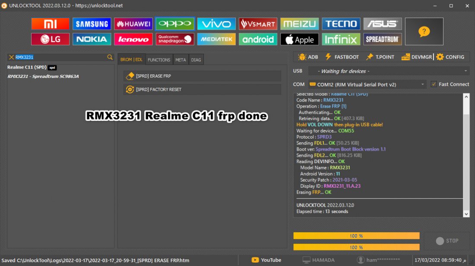The image size is (475, 266).
Task: Open the Lenovo brand tile
Action: click(133, 39)
